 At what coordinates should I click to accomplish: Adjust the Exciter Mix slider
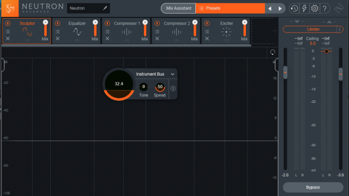click(245, 28)
